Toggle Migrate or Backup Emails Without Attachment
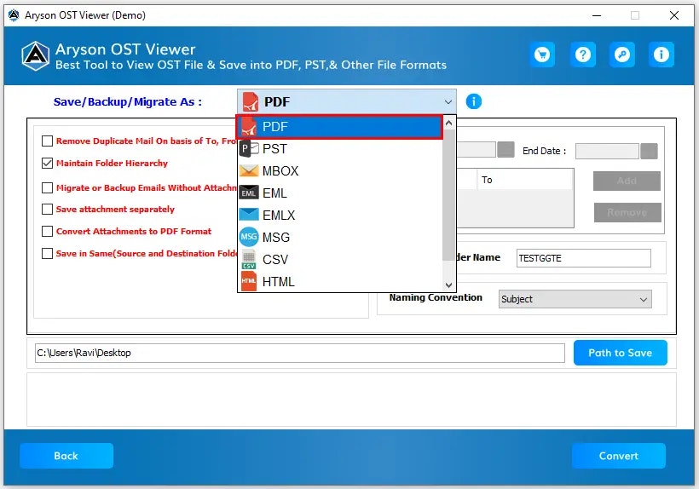 pos(47,188)
